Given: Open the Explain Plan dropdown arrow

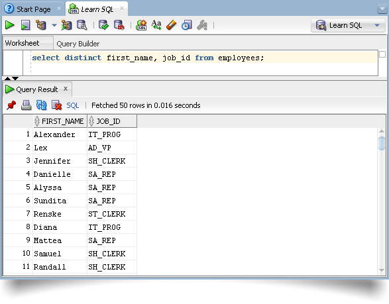Looking at the screenshot, I should 54,25.
